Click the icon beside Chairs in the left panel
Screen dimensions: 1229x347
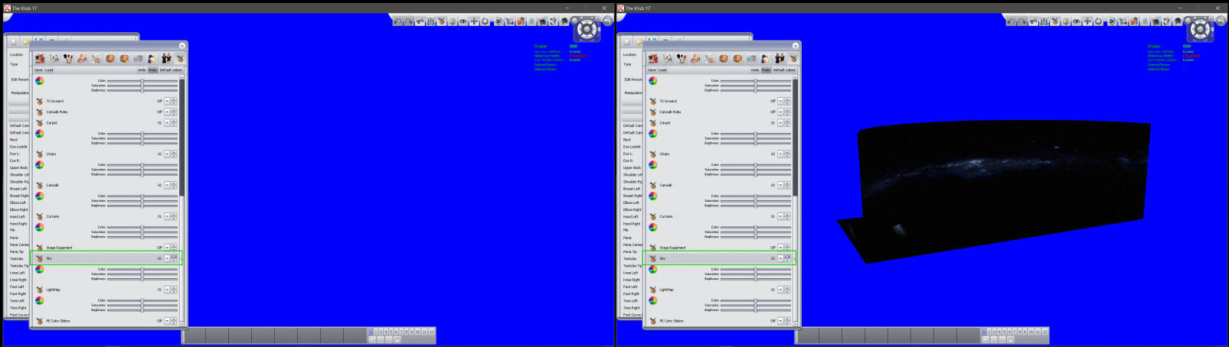[x=40, y=154]
